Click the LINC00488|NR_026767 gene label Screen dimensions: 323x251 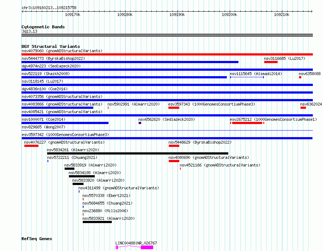(136, 243)
